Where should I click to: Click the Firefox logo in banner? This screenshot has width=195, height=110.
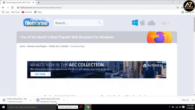point(160,37)
